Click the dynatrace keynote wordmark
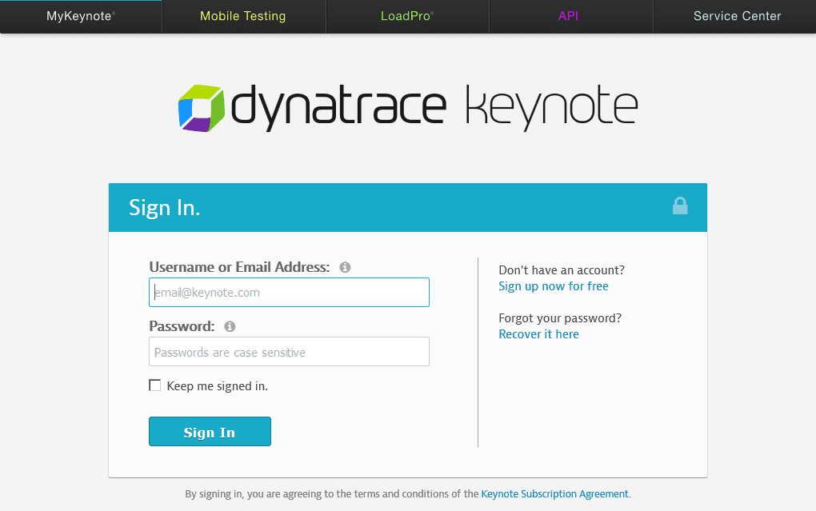The image size is (816, 511). point(434,108)
